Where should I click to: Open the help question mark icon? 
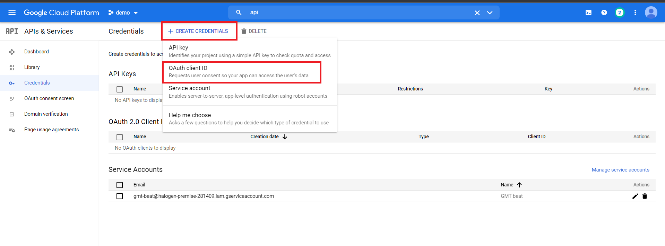604,13
